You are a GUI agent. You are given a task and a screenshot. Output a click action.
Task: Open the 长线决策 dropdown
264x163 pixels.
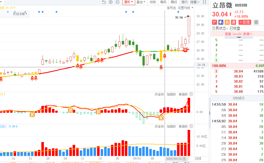pos(20,14)
